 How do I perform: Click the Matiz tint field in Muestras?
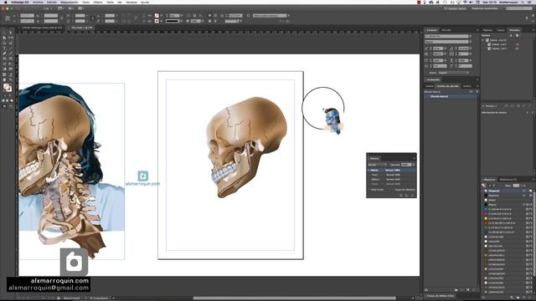click(516, 186)
